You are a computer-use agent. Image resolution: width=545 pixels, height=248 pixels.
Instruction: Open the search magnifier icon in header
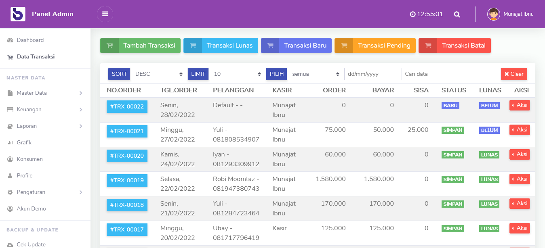[457, 15]
